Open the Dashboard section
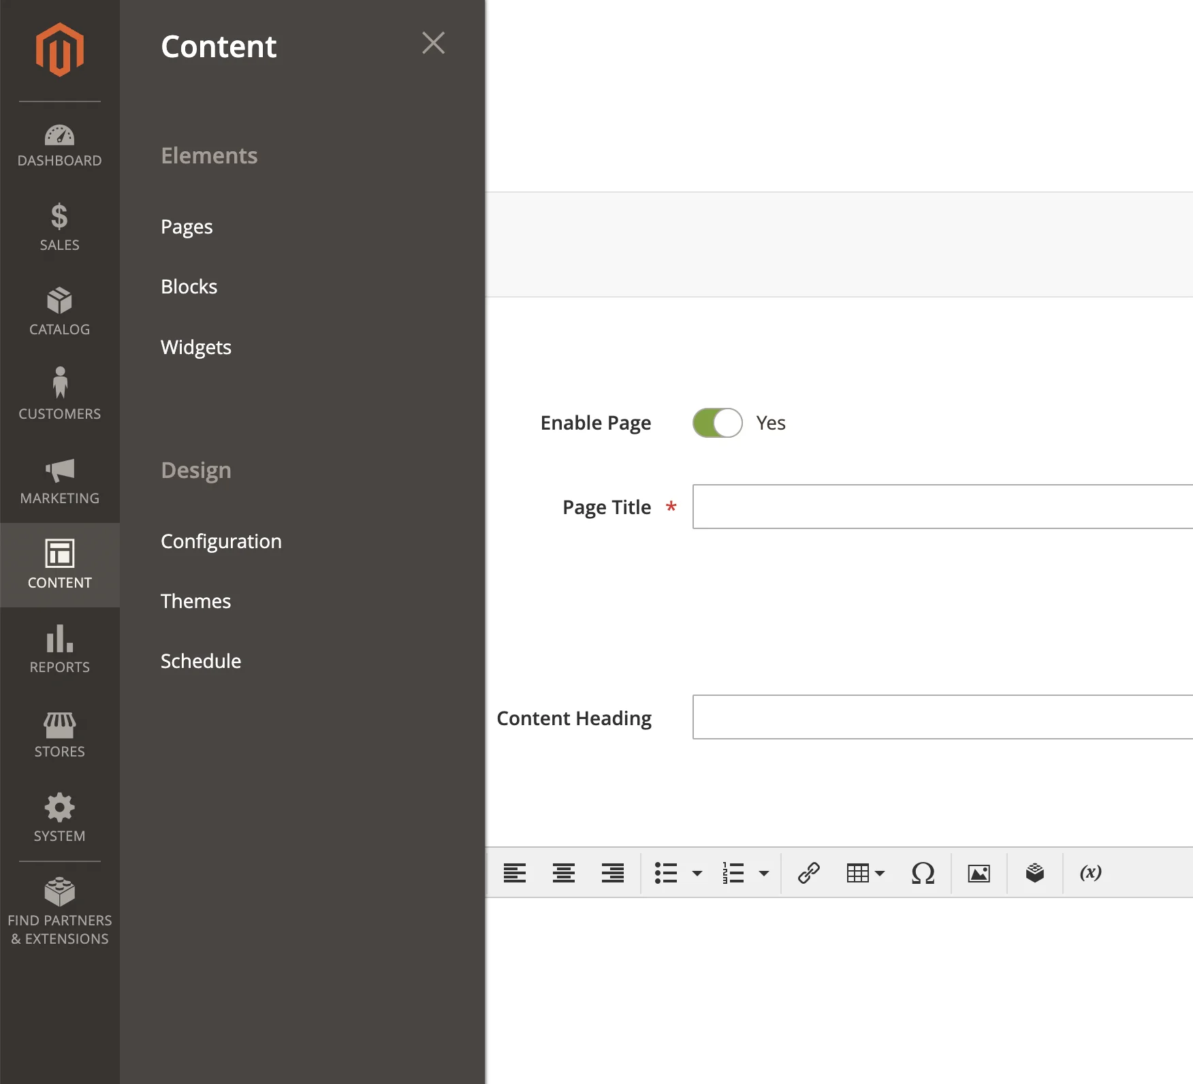1193x1084 pixels. click(59, 143)
